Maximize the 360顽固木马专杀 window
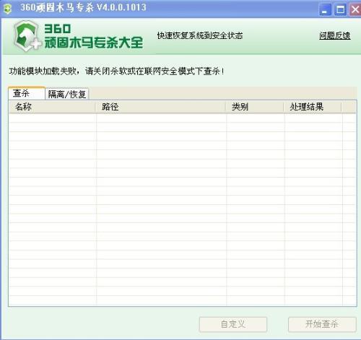The width and height of the screenshot is (361, 340). (340, 9)
